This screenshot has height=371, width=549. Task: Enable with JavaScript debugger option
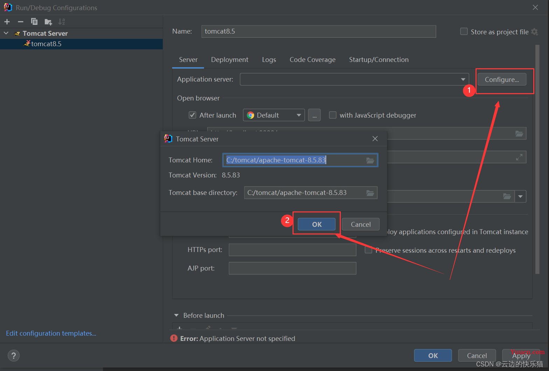coord(333,115)
